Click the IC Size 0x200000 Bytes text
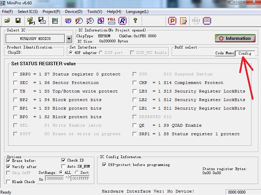 click(x=103, y=41)
